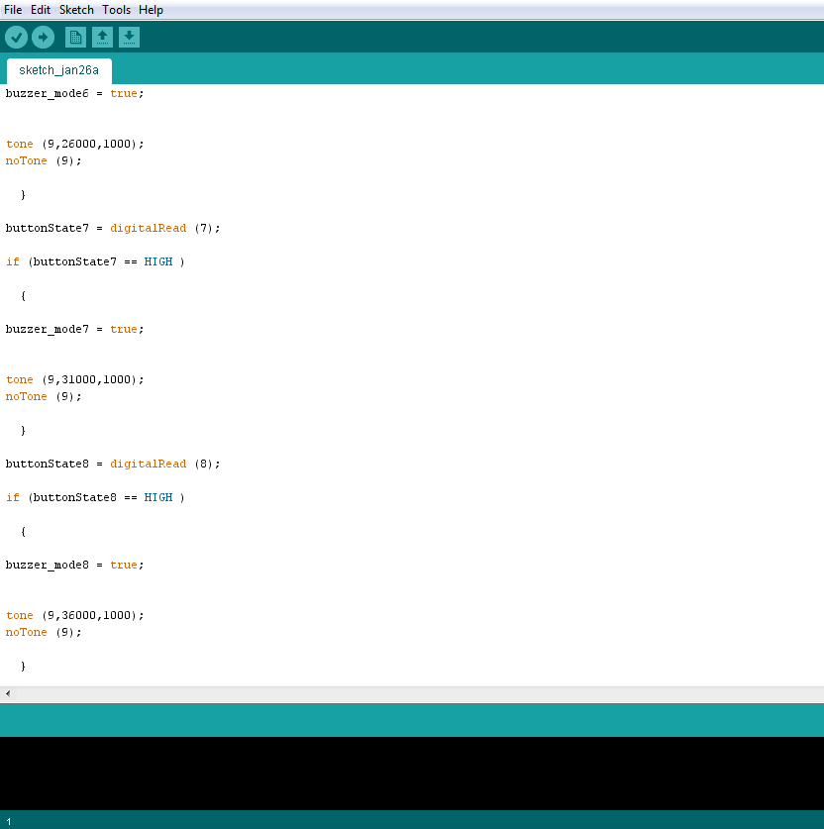
Task: Click inside the black console output area
Action: point(412,773)
